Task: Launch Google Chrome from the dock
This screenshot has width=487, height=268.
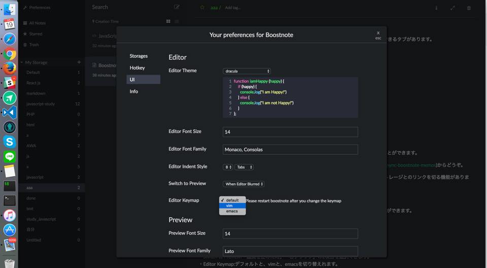Action: click(x=9, y=54)
